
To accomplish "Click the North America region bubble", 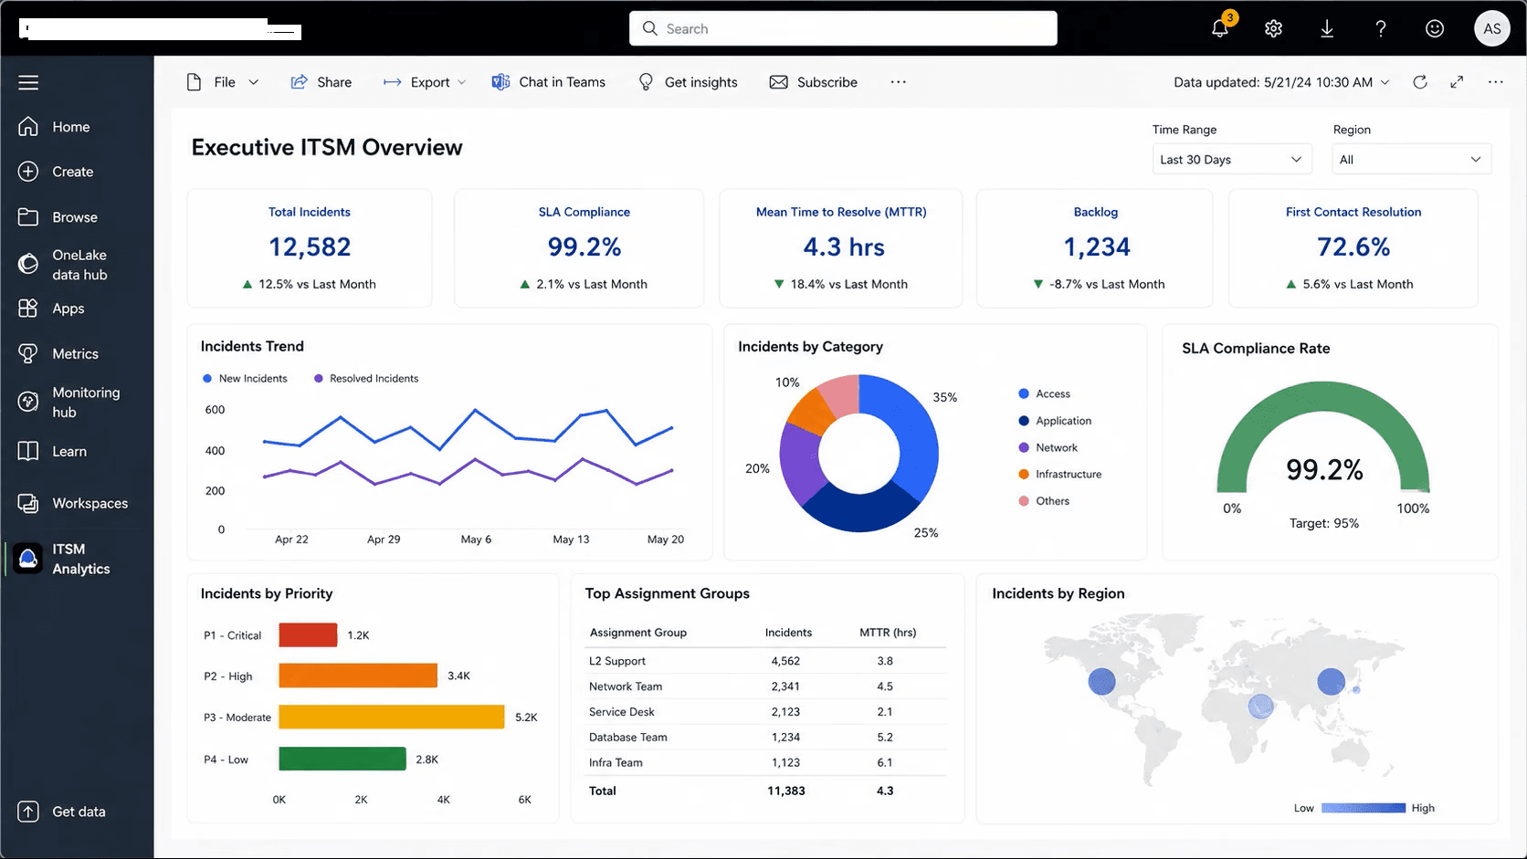I will (1102, 681).
